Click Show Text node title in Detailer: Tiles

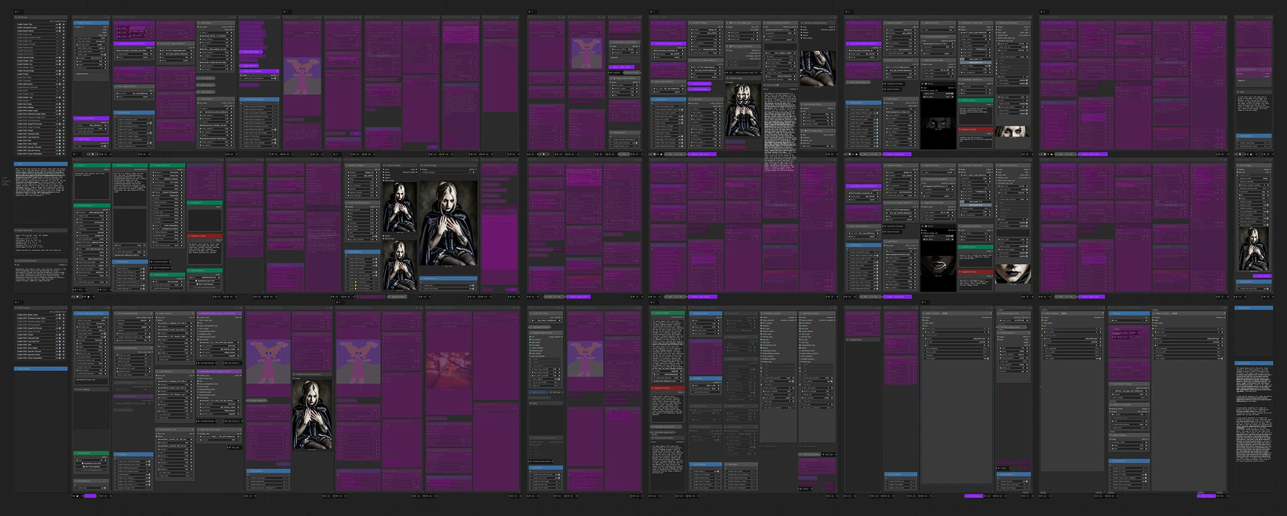[780, 85]
